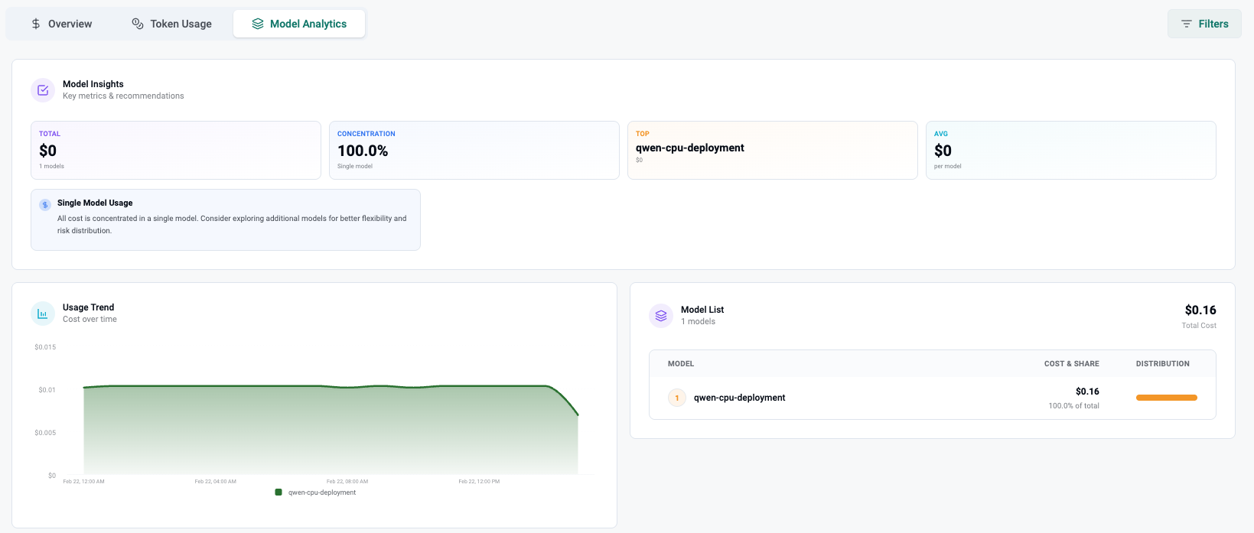
Task: Click the rank 1 badge beside qwen-cpu-deployment
Action: pyautogui.click(x=677, y=398)
